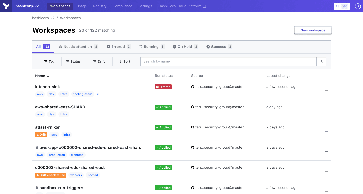This screenshot has width=363, height=194.
Task: Open the aws-shared-east-SHARD workspace link
Action: pos(60,107)
